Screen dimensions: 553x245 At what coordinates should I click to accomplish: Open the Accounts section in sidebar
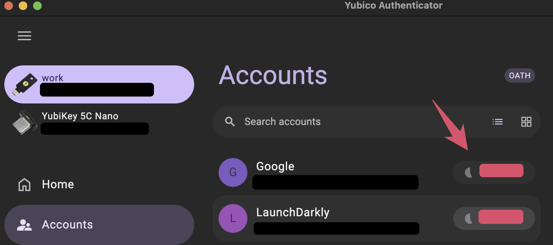99,225
